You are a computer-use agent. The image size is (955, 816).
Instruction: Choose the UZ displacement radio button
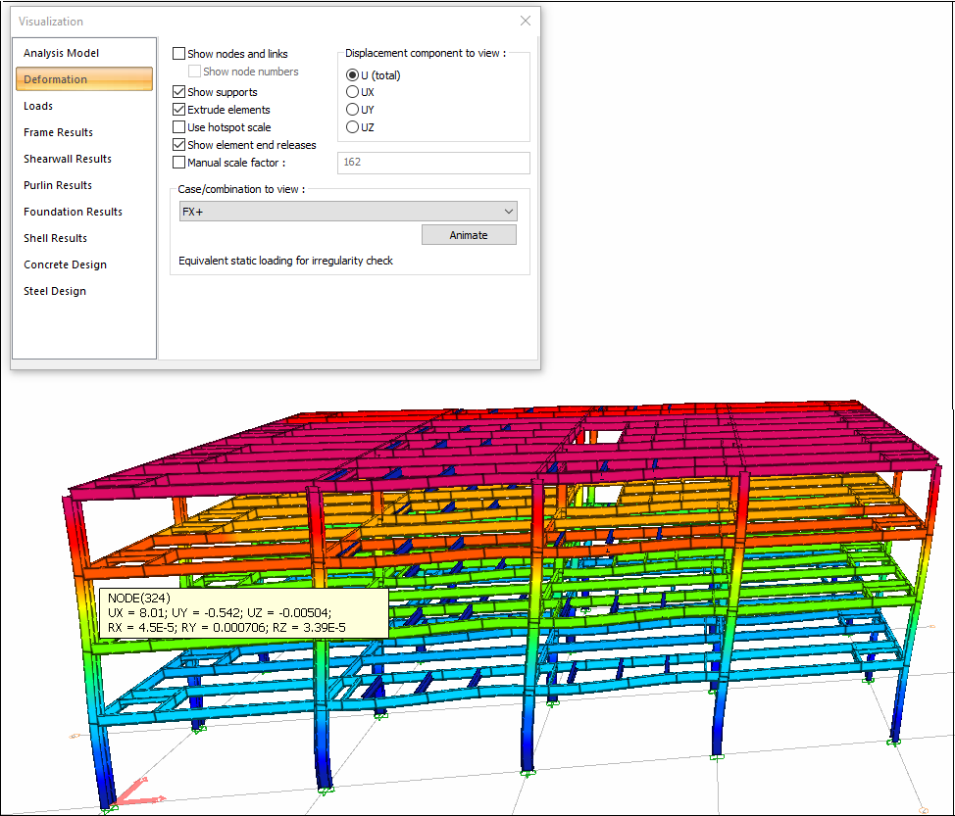tap(352, 127)
